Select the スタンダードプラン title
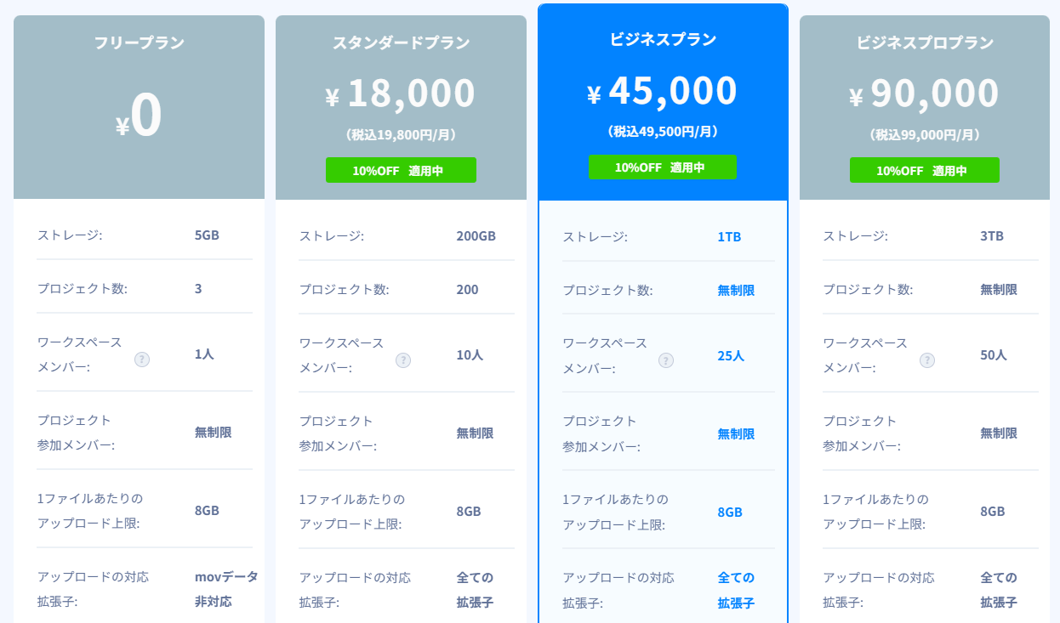 (x=401, y=42)
